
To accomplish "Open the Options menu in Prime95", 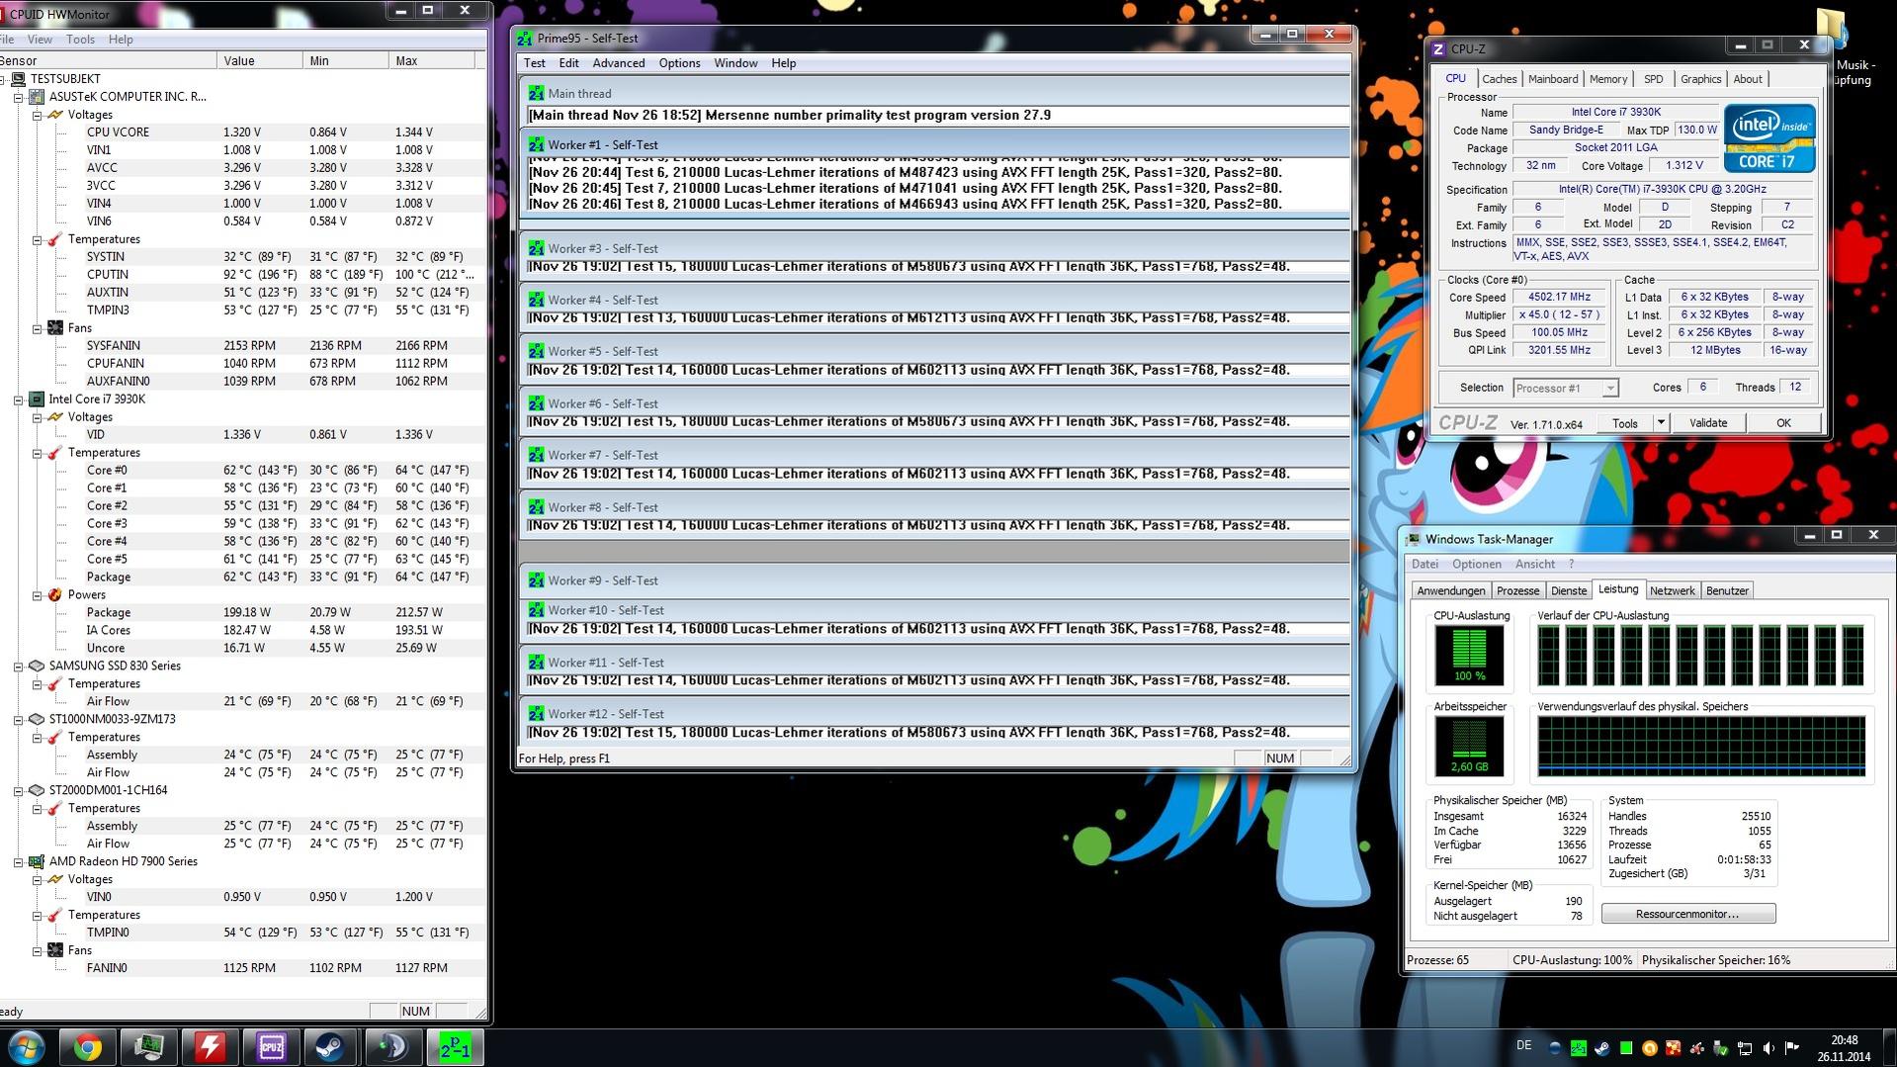I will [x=679, y=63].
